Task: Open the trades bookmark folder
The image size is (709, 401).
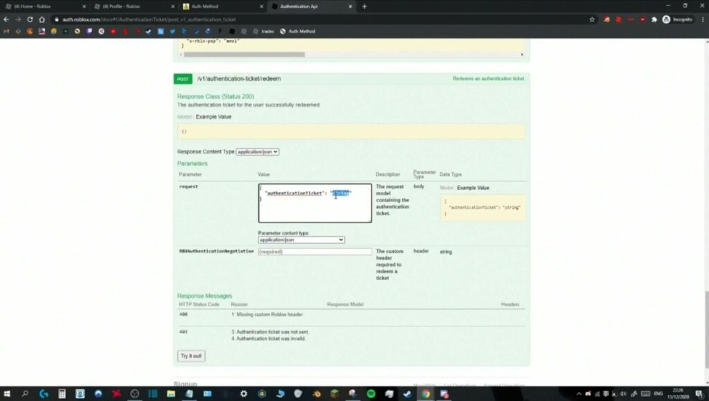Action: 263,31
